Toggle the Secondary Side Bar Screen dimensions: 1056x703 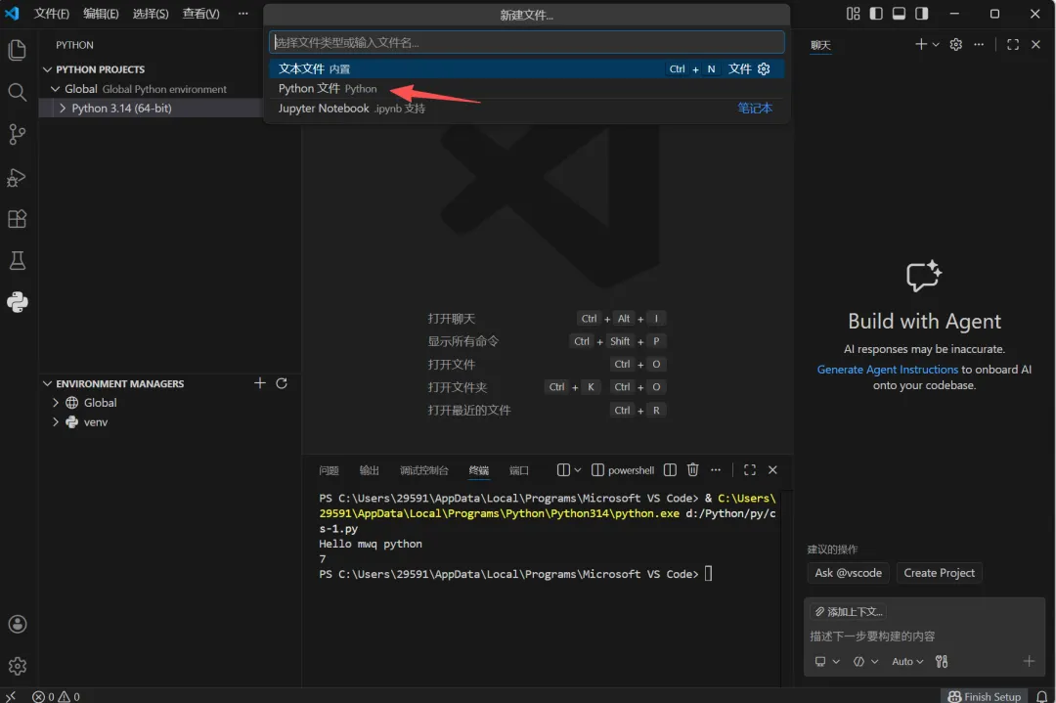click(x=922, y=14)
